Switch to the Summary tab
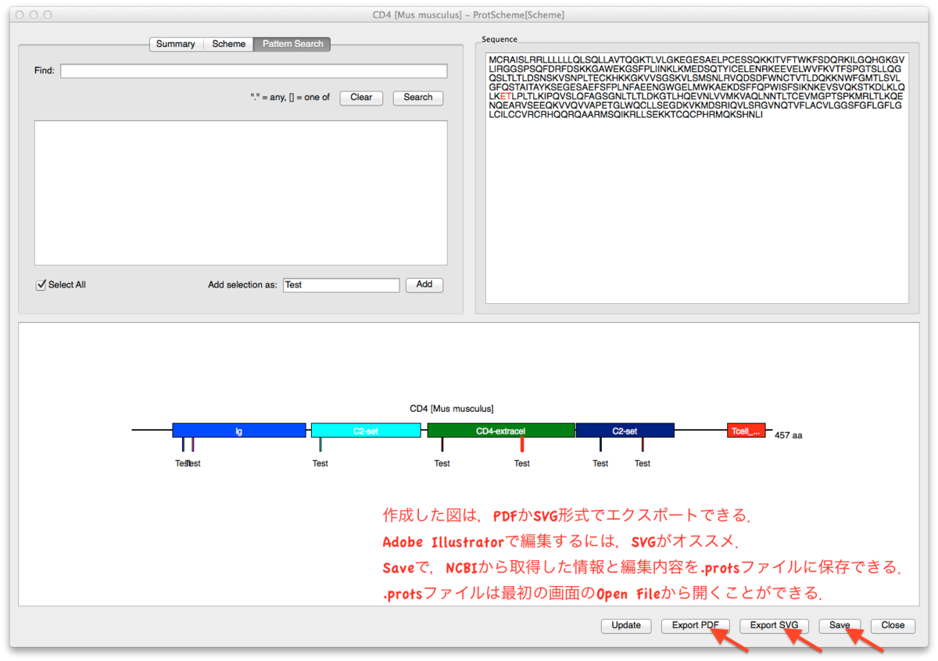This screenshot has width=938, height=661. coord(176,44)
